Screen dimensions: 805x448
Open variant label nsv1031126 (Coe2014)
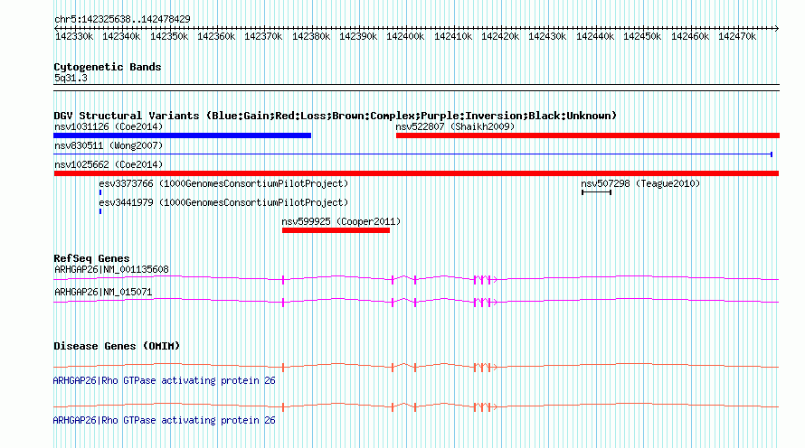pyautogui.click(x=109, y=126)
